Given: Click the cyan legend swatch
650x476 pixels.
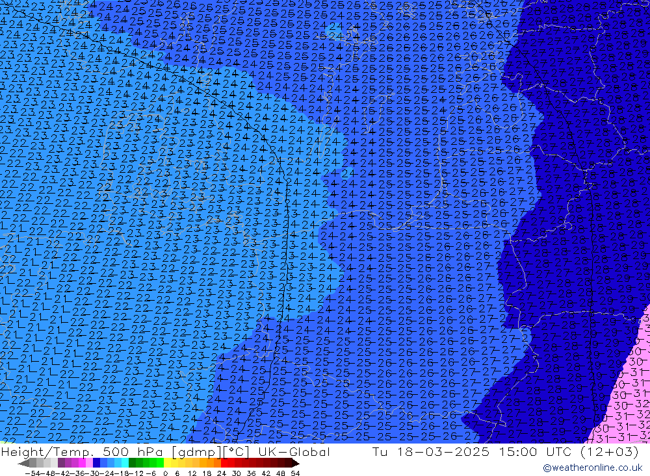Looking at the screenshot, I should point(125,463).
